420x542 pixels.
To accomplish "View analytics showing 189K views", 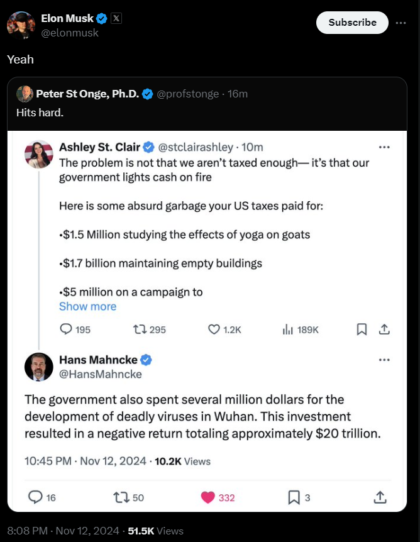I will (289, 329).
